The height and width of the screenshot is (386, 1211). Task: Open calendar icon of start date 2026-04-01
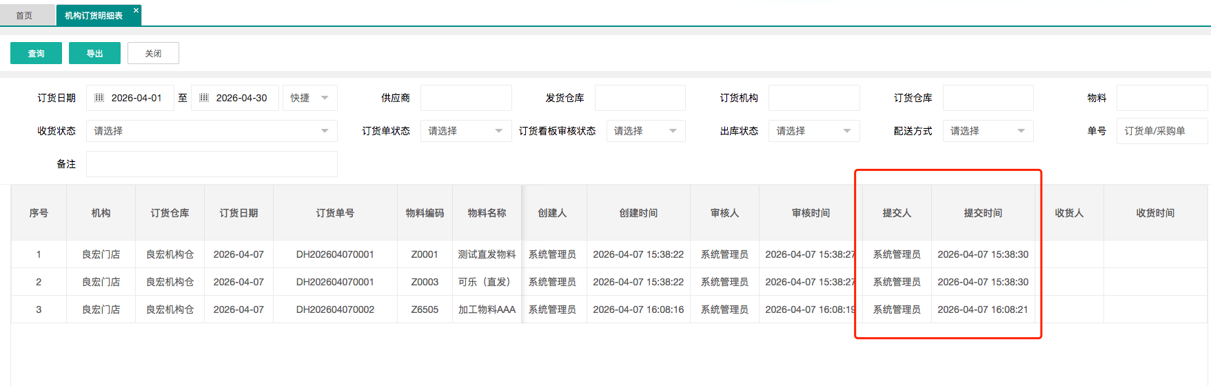[x=99, y=98]
